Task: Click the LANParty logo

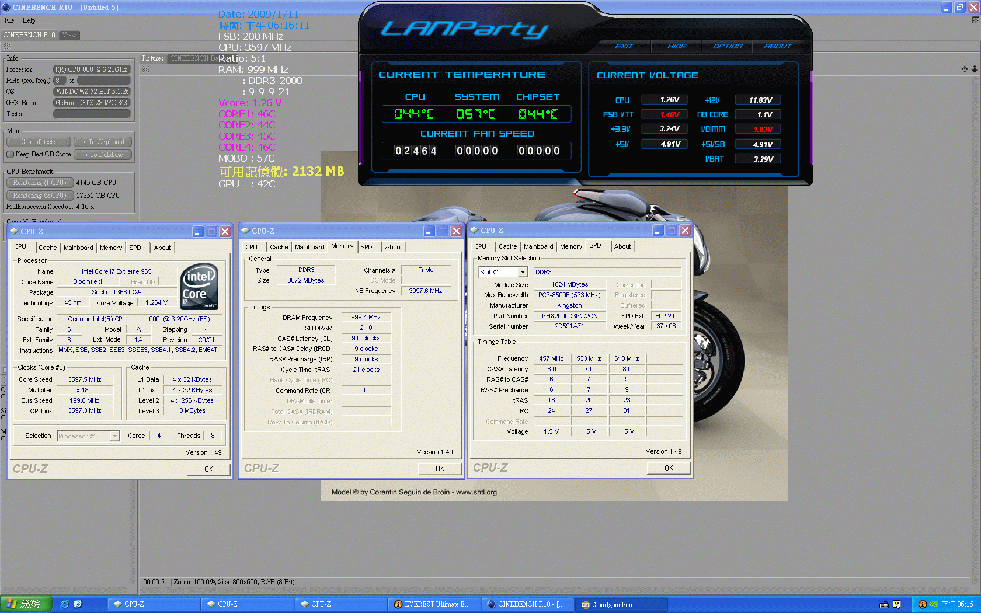Action: click(464, 29)
